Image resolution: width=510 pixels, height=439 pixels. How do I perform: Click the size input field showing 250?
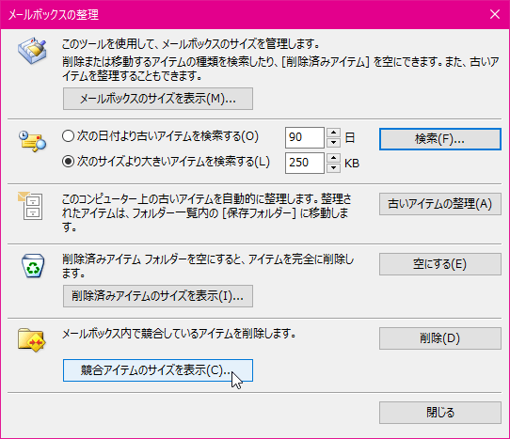[305, 163]
